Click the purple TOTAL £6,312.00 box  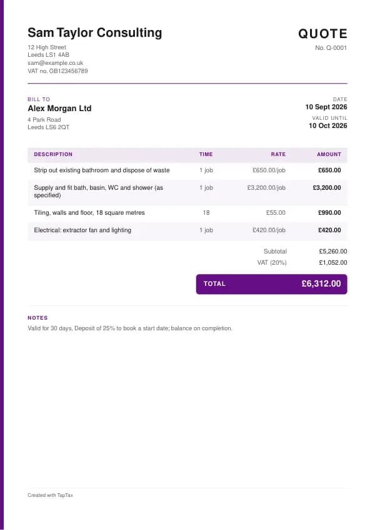pyautogui.click(x=272, y=284)
